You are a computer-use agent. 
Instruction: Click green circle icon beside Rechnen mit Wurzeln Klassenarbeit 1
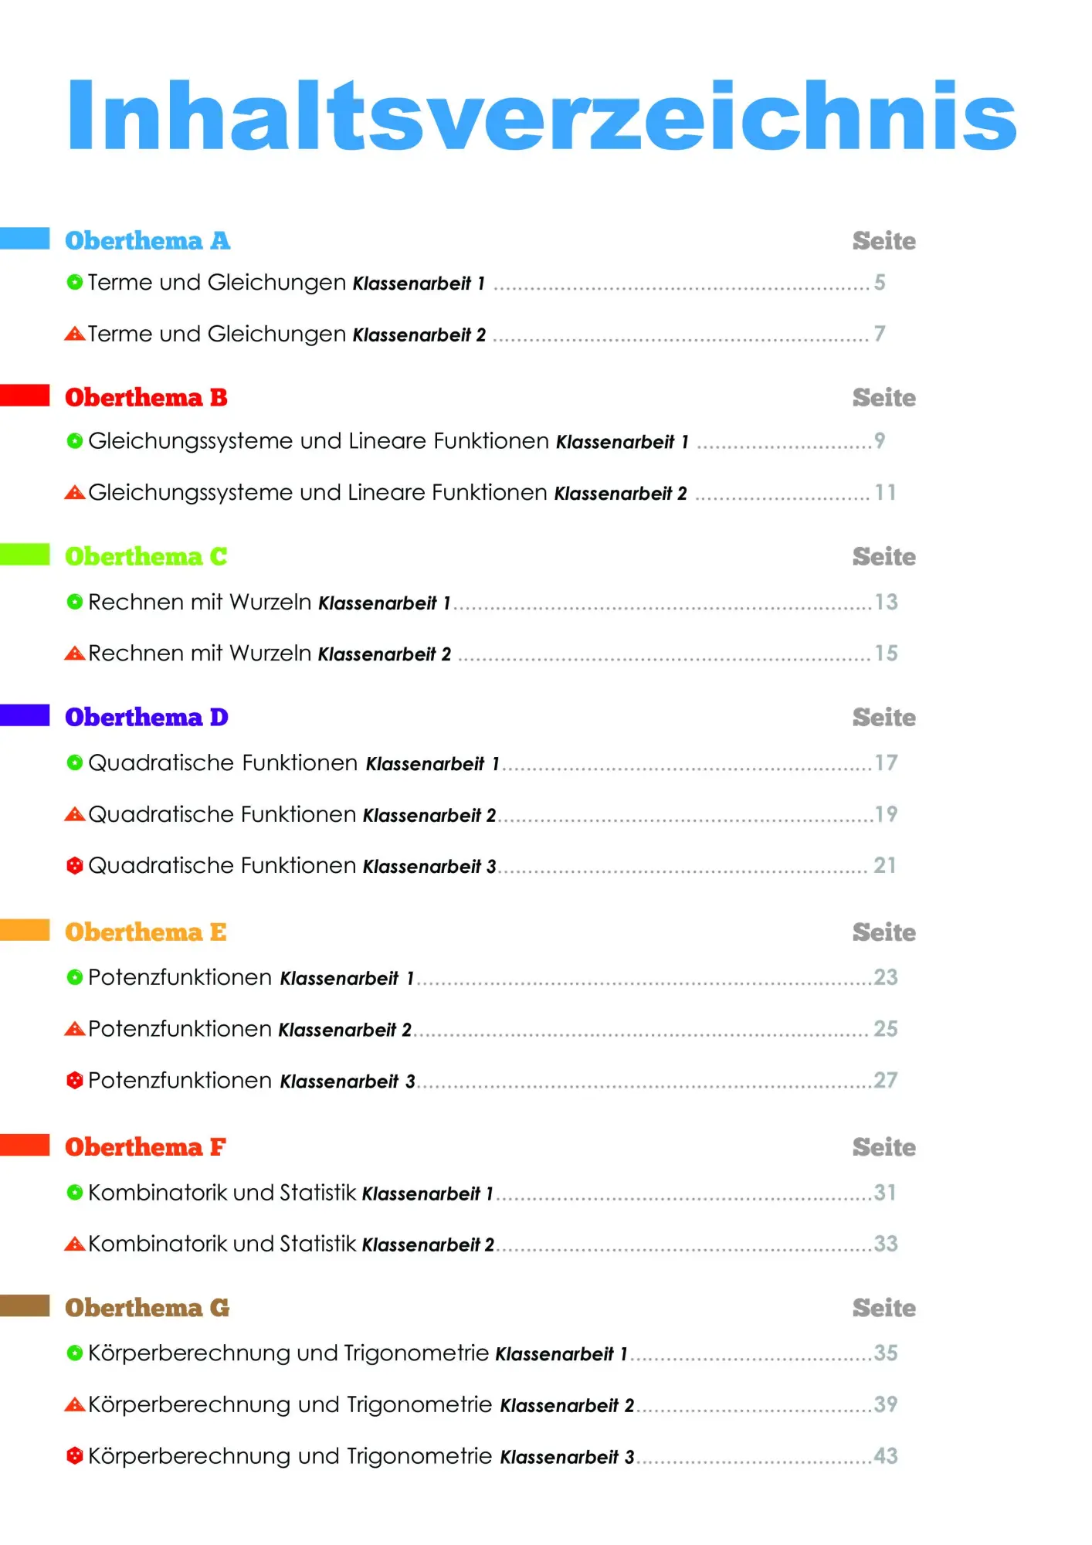(x=74, y=602)
